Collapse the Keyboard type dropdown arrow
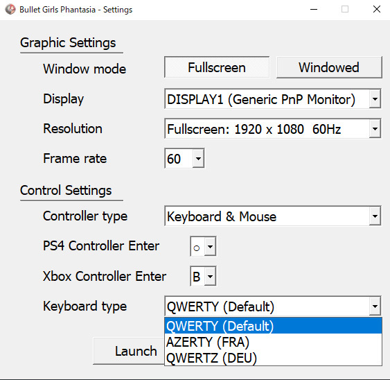The height and width of the screenshot is (380, 390). point(375,306)
